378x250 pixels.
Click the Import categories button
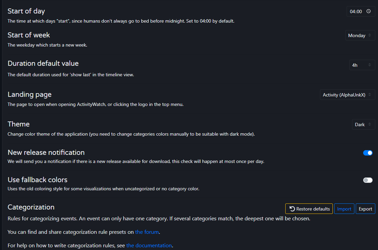[x=344, y=209]
